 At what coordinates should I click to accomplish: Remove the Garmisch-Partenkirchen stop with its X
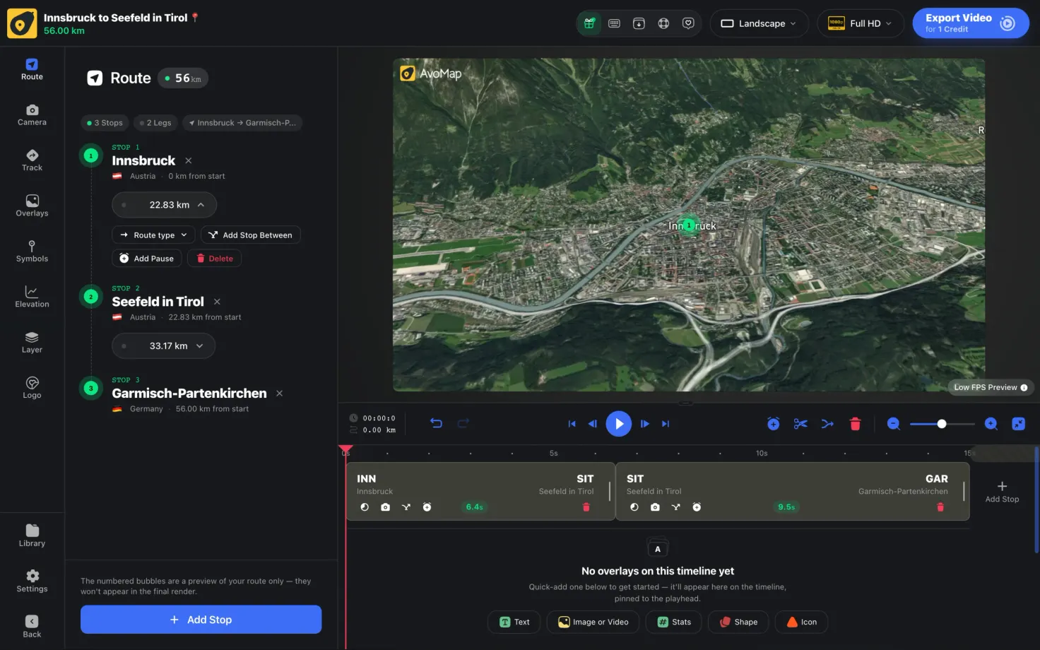[x=279, y=394]
